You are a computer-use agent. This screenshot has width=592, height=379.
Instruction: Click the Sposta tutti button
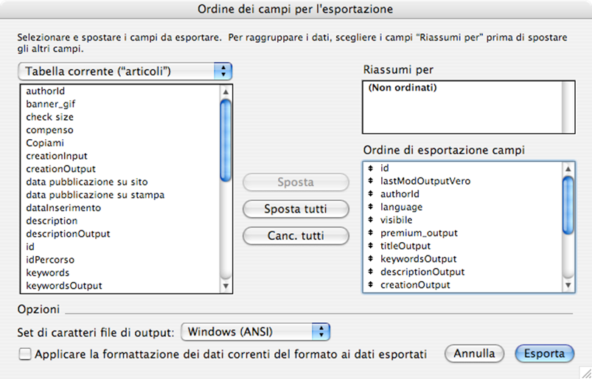tap(296, 209)
